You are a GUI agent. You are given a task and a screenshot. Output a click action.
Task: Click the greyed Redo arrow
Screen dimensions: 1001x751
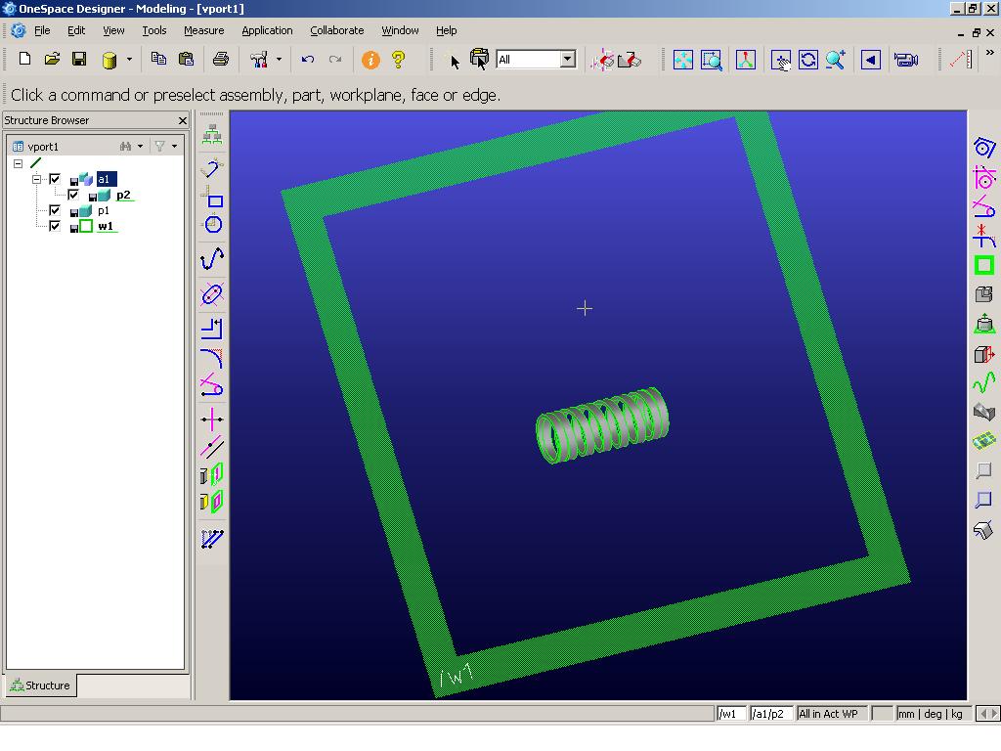tap(335, 60)
